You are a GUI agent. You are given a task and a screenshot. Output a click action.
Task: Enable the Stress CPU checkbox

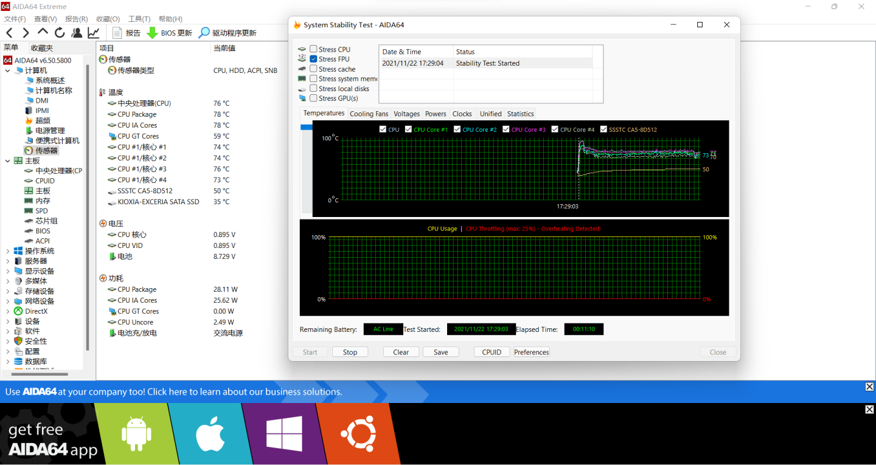tap(313, 49)
